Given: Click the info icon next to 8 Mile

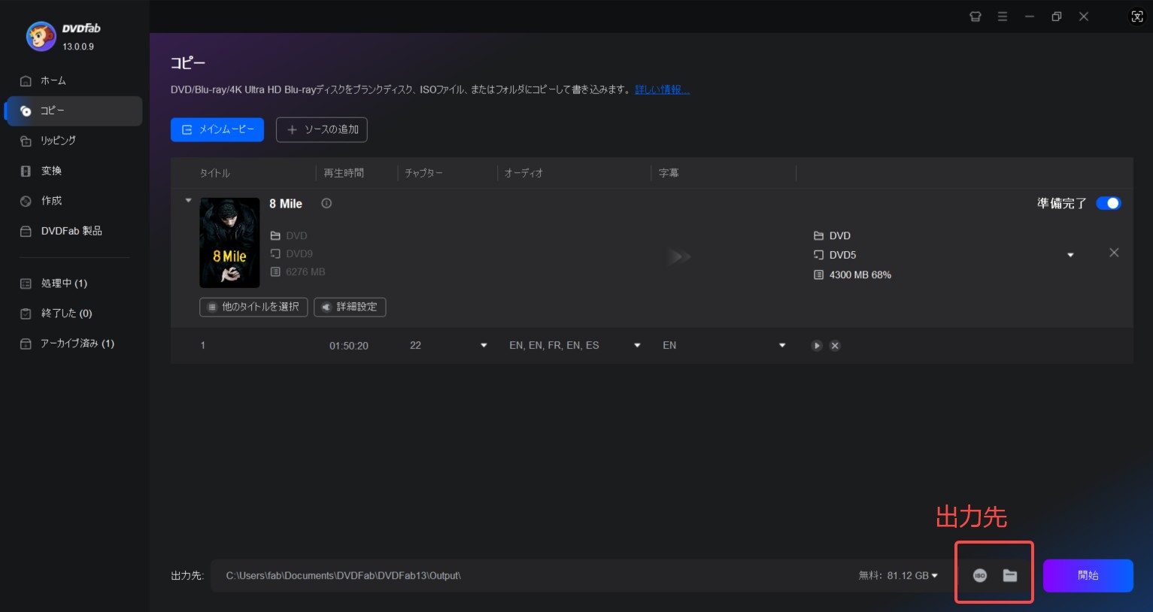Looking at the screenshot, I should tap(326, 203).
